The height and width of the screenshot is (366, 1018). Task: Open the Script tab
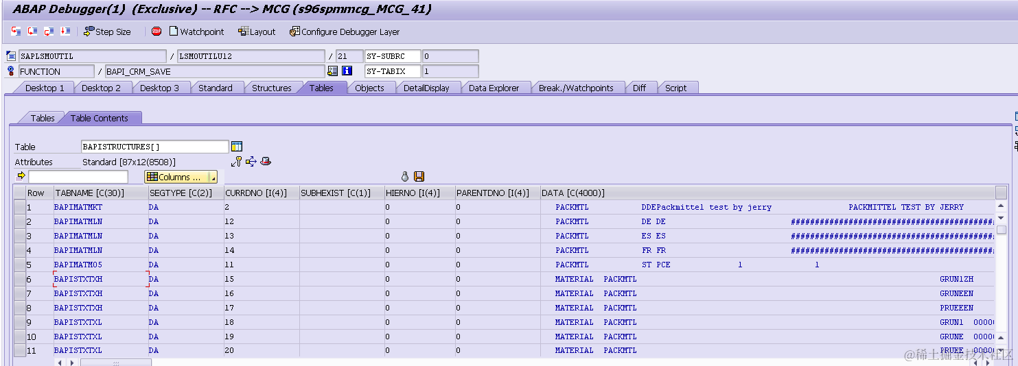(676, 88)
